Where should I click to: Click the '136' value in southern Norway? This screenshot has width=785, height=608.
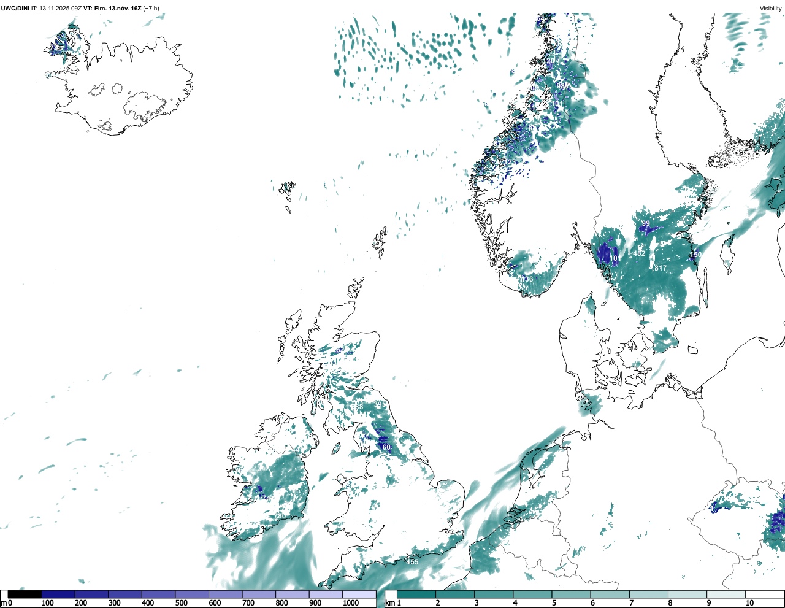click(527, 279)
